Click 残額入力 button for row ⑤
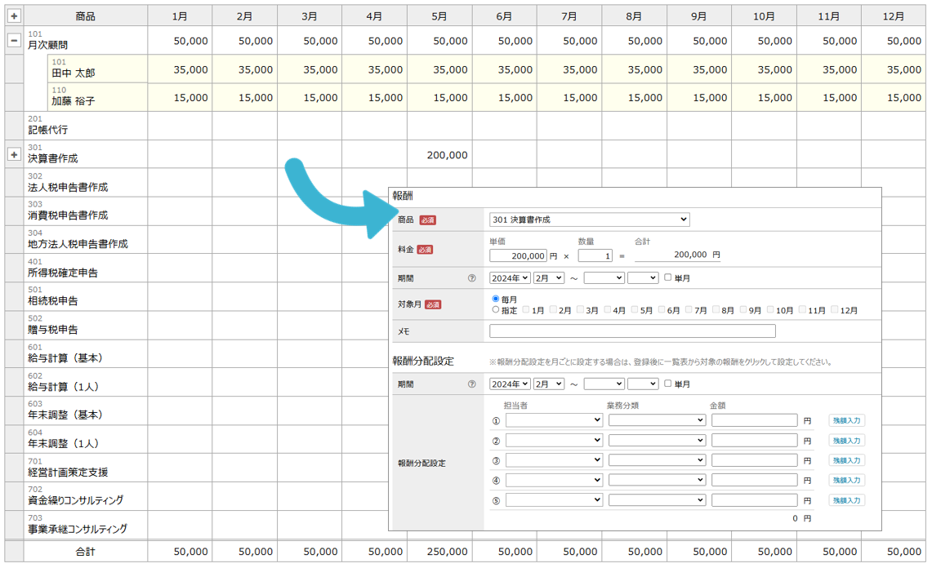932x568 pixels. 846,500
